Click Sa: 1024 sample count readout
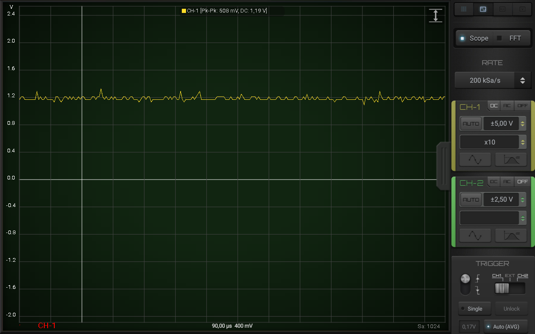535x334 pixels. 428,326
